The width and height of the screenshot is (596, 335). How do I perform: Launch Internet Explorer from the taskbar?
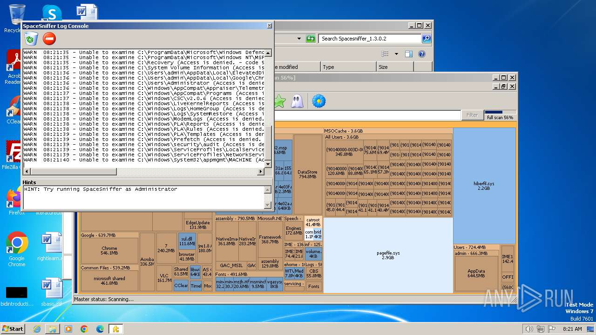37,329
